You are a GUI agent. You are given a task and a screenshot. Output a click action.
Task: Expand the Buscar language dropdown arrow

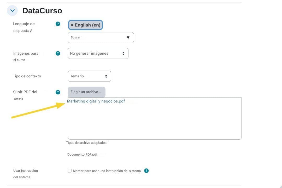tap(128, 38)
